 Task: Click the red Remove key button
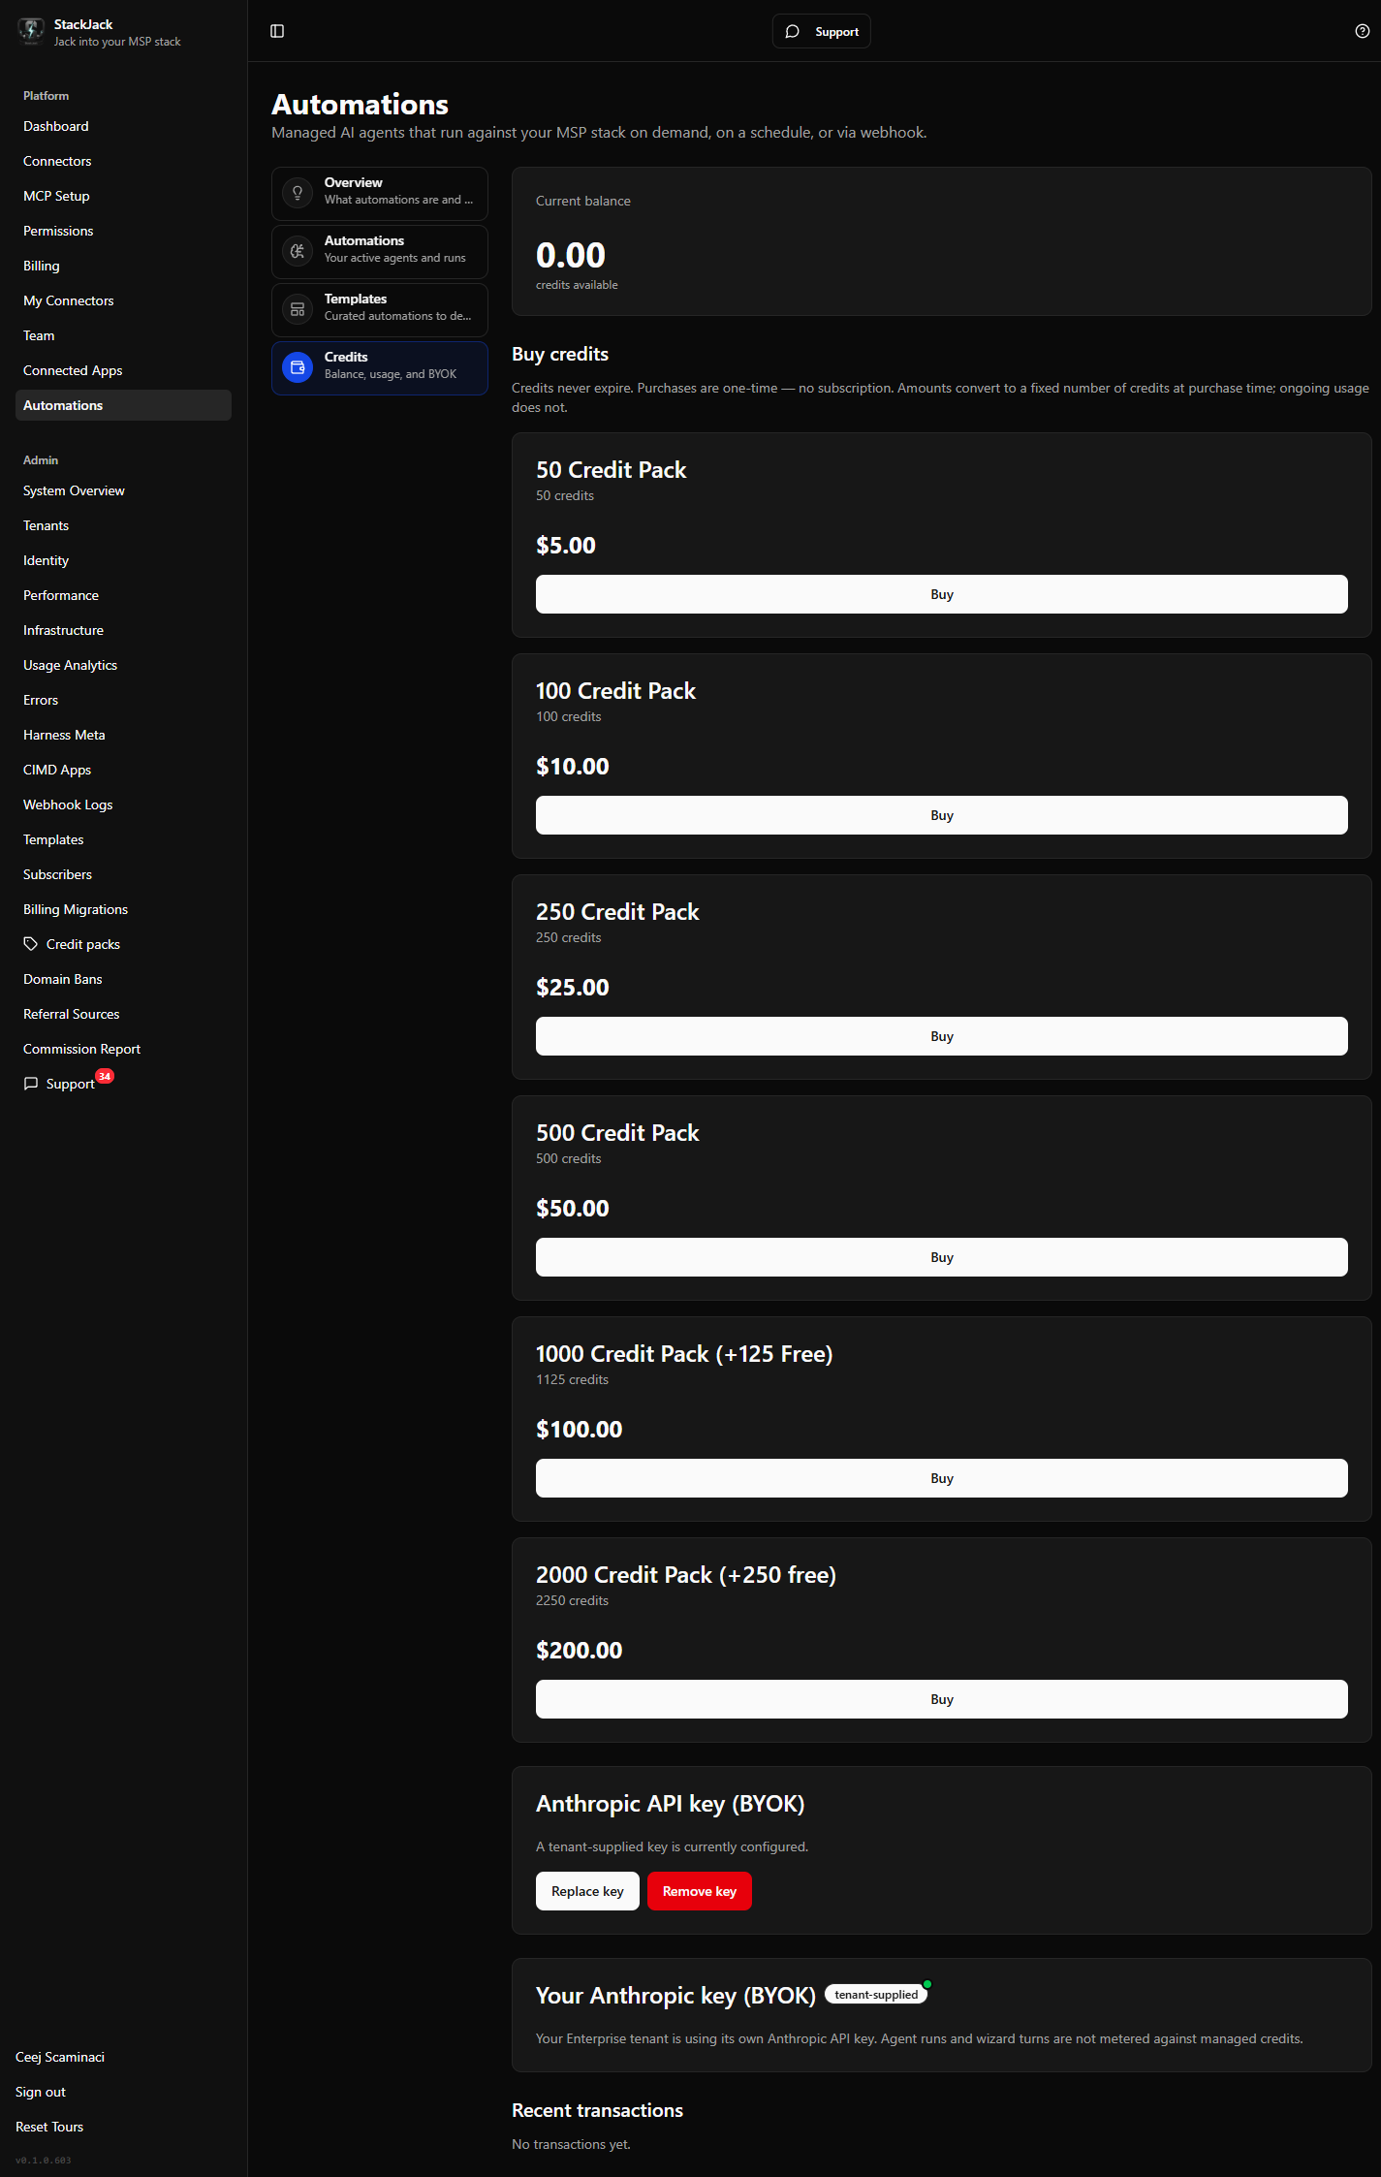pyautogui.click(x=699, y=1891)
